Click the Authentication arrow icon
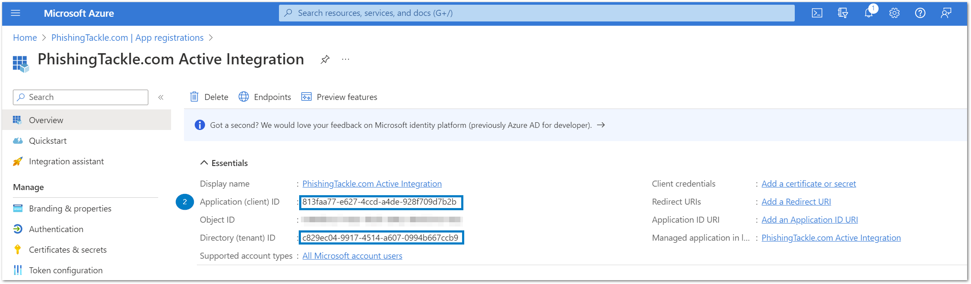Screen dimensions: 971x284 click(18, 229)
